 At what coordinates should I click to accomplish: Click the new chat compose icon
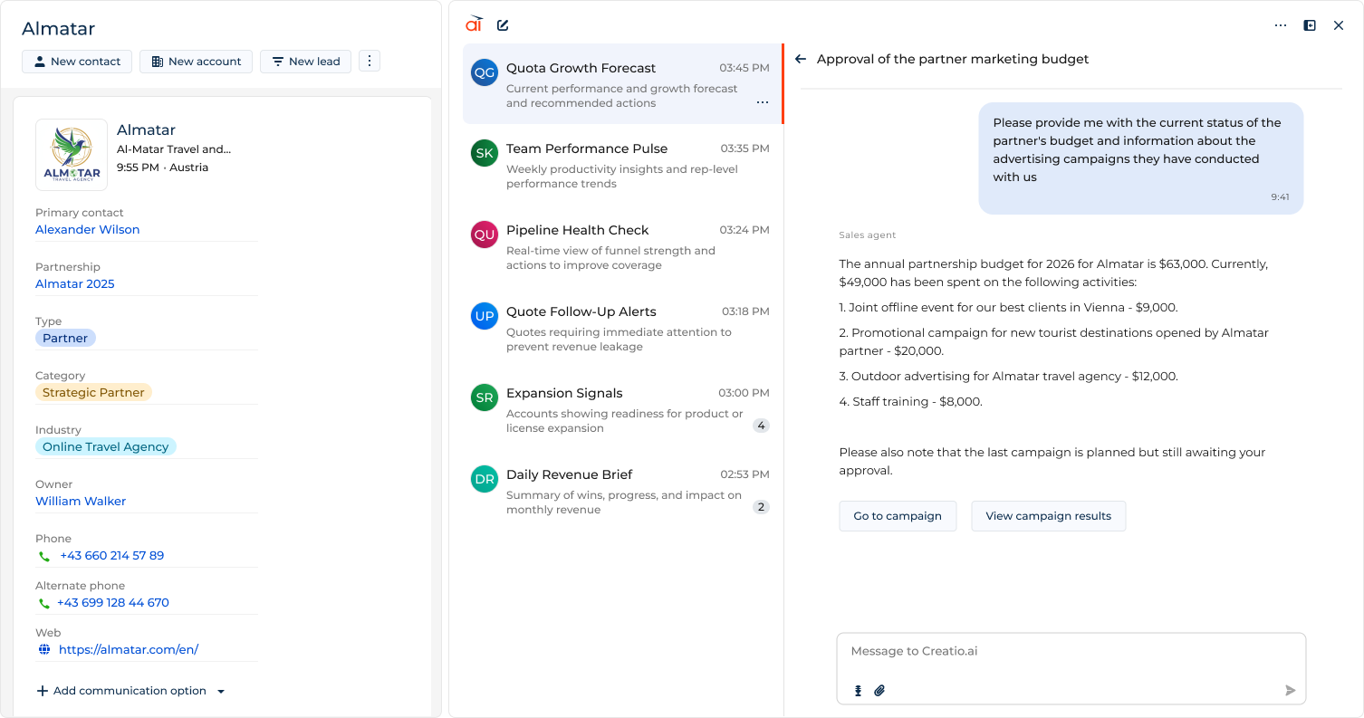click(x=503, y=25)
